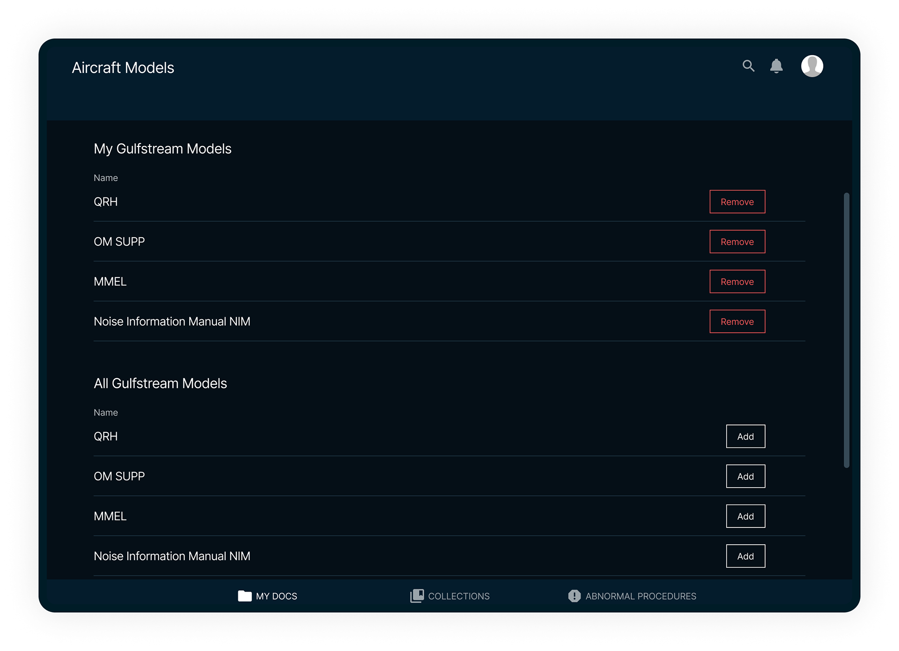Select OM SUPP text under My Gulfstream Models

pos(119,241)
